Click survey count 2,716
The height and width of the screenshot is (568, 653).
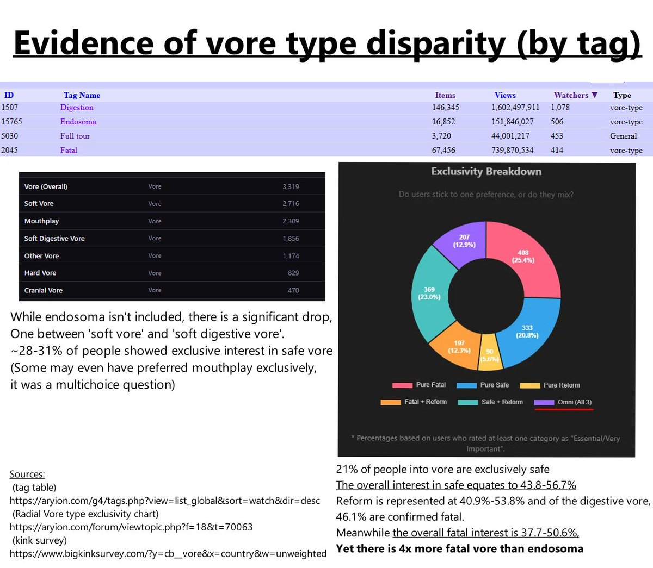[291, 204]
